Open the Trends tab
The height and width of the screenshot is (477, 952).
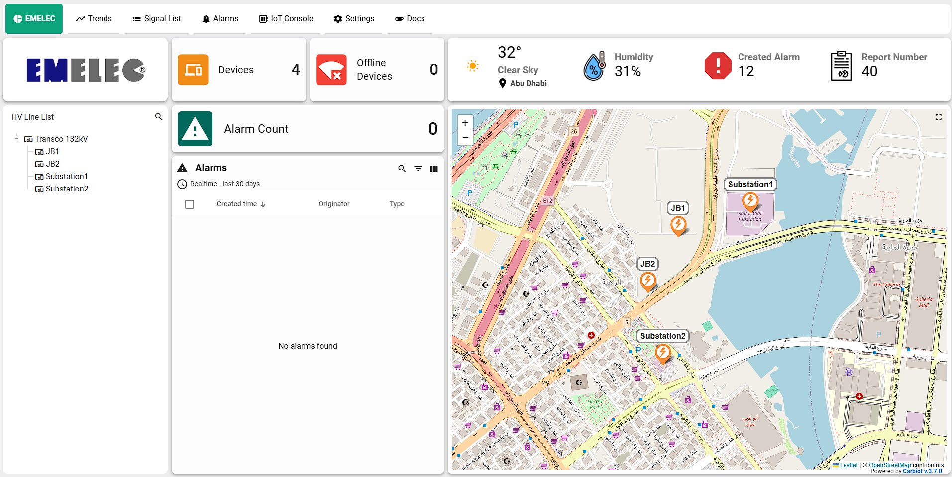(94, 19)
